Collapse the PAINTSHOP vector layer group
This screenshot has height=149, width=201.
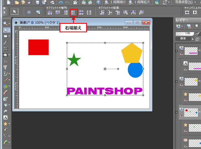[x=176, y=51]
